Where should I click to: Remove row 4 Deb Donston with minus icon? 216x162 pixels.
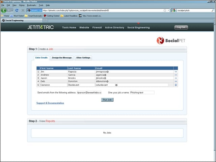[176, 81]
